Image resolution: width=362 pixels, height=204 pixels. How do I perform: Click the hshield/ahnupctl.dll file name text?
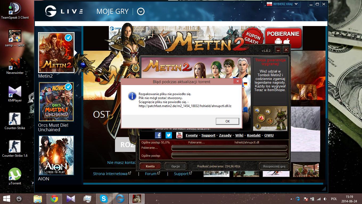point(247,142)
